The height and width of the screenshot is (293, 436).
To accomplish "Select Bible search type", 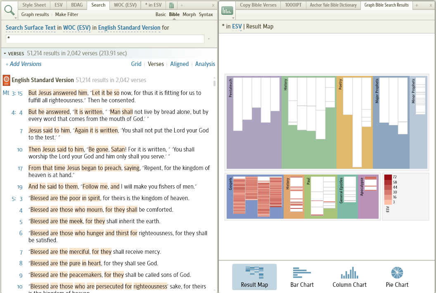I will [x=174, y=14].
